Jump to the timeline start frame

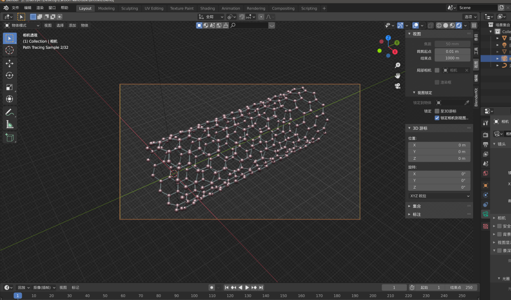[x=227, y=288]
